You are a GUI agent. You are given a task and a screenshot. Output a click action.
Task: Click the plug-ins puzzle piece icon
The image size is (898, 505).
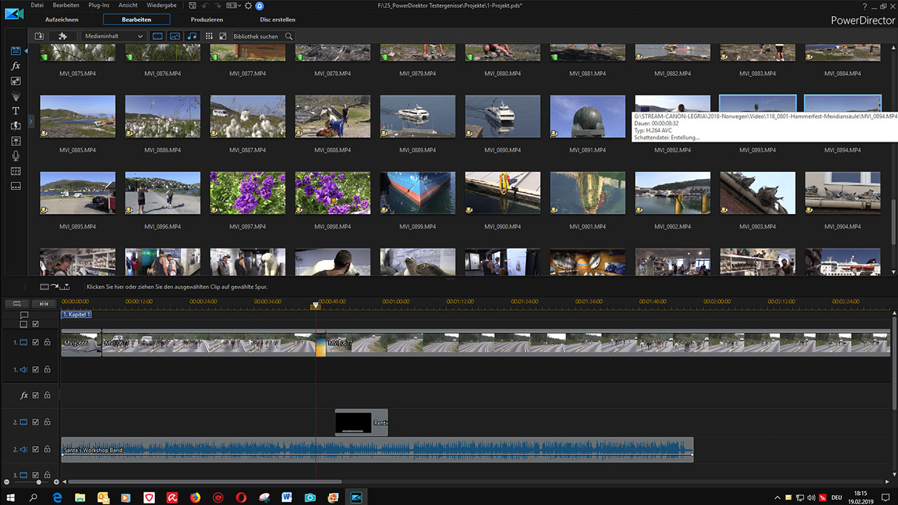(62, 36)
